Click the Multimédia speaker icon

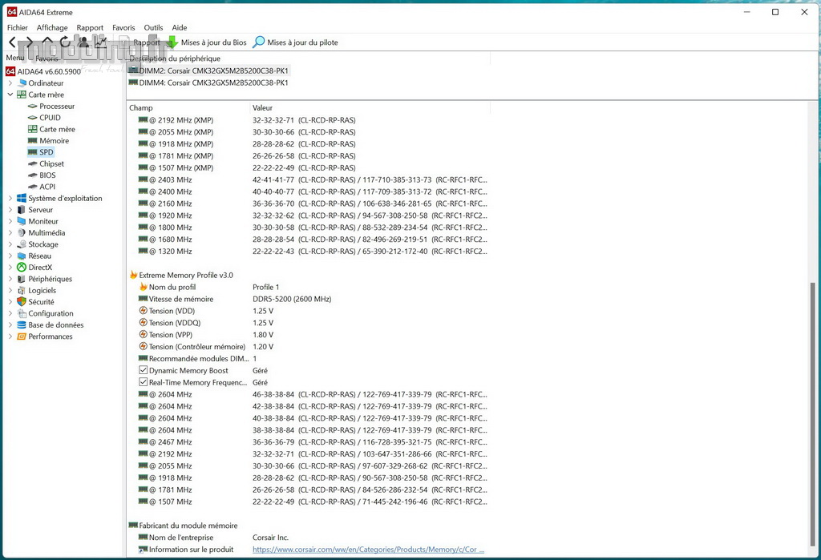tap(22, 232)
